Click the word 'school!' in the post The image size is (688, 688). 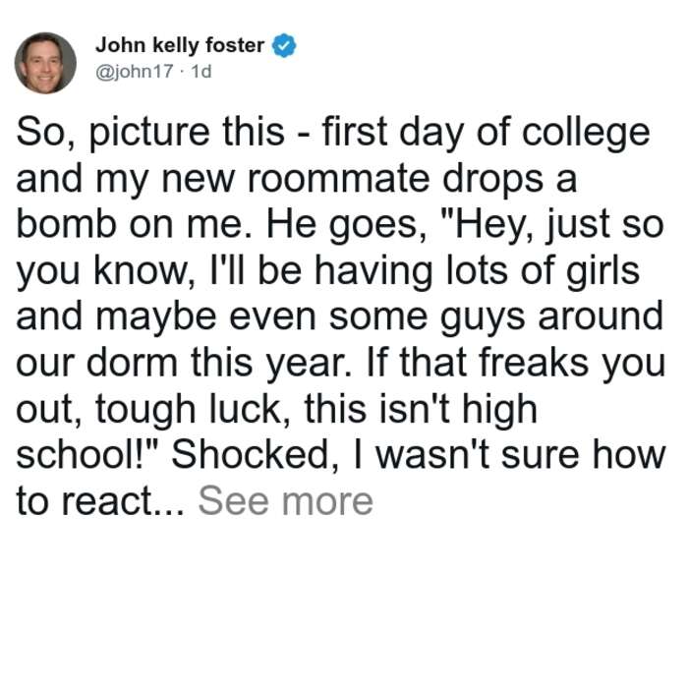point(82,454)
